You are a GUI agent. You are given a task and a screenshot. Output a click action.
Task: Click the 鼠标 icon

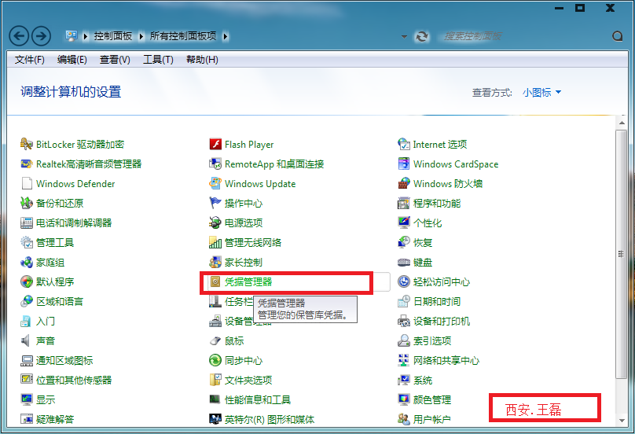click(x=215, y=340)
